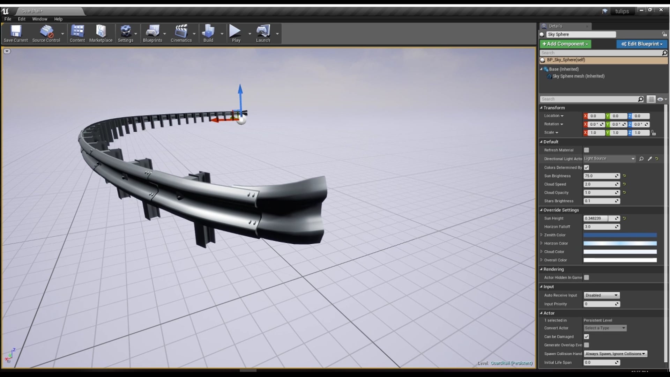Open the Blueprints toolbar icon
The width and height of the screenshot is (670, 377).
152,34
